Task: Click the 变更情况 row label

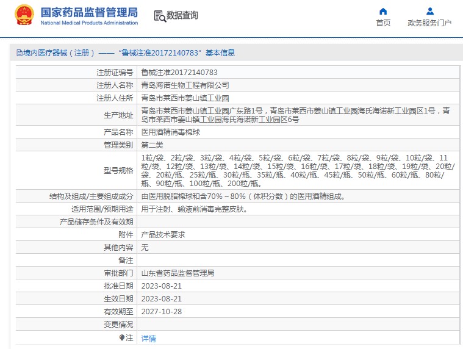Action: 118,325
